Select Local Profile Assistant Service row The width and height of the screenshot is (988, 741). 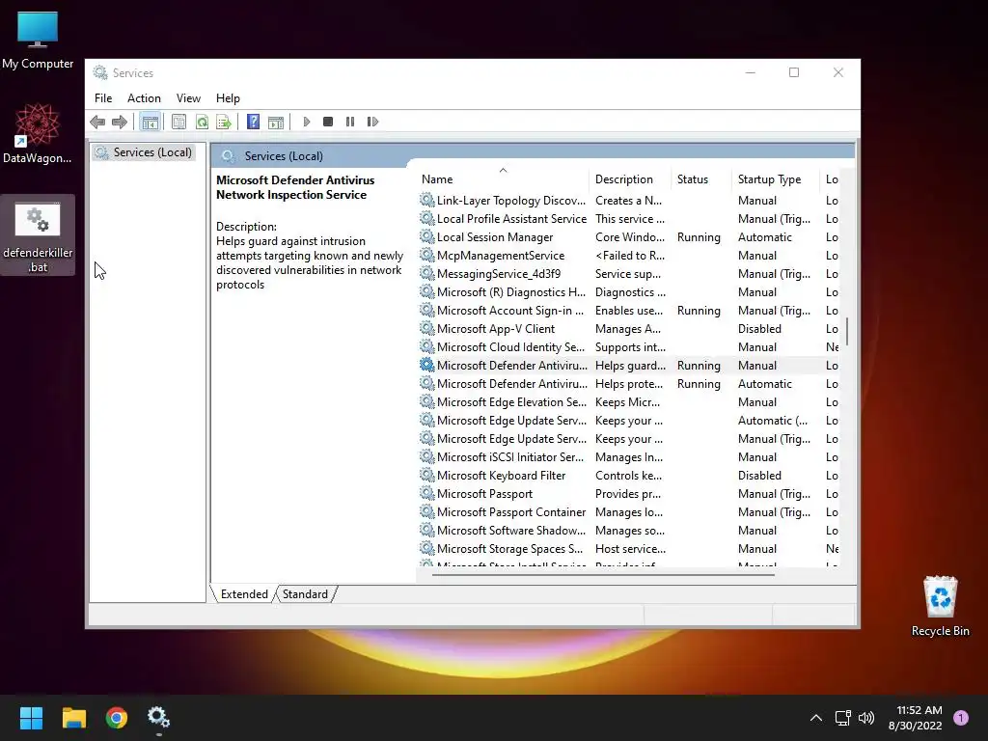[x=628, y=219]
